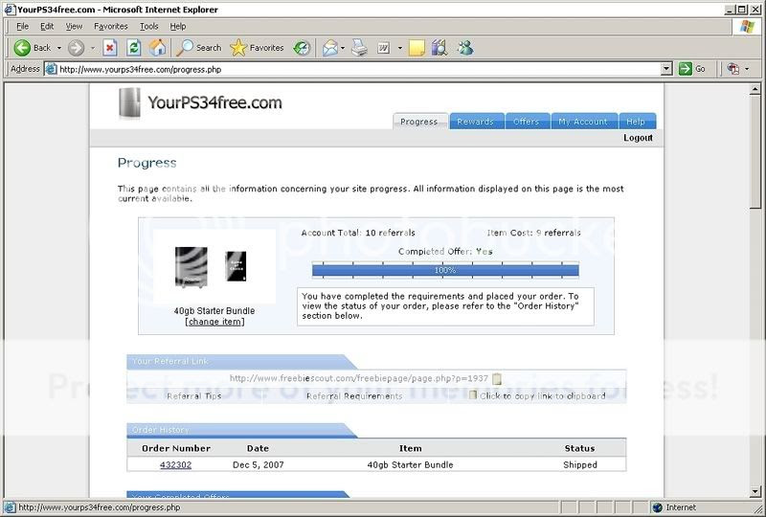The width and height of the screenshot is (766, 517).
Task: Click the yellow note Discuss icon
Action: (417, 48)
